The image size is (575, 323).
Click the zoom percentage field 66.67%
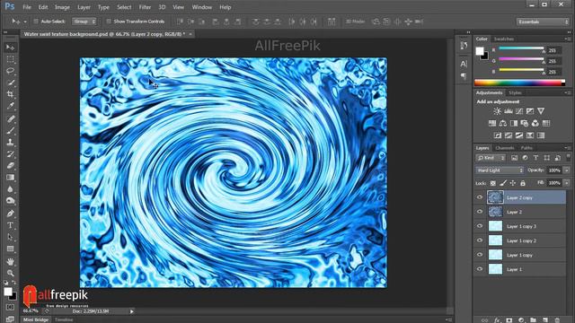pyautogui.click(x=31, y=311)
